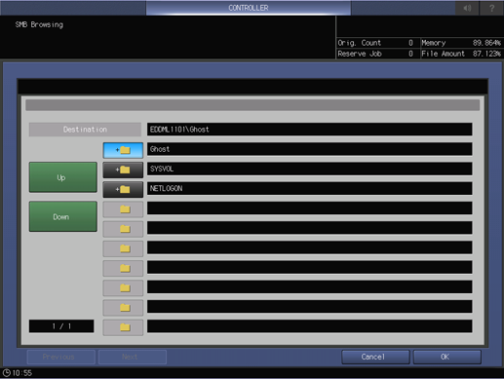Click the first empty folder icon below NETLOGON
The width and height of the screenshot is (504, 379).
click(123, 209)
